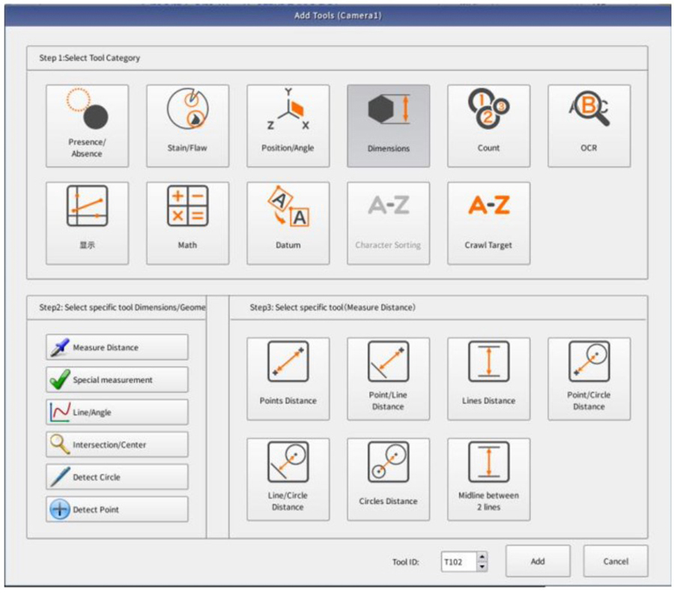674x599 pixels.
Task: Pick the Points Distance tool
Action: [288, 379]
